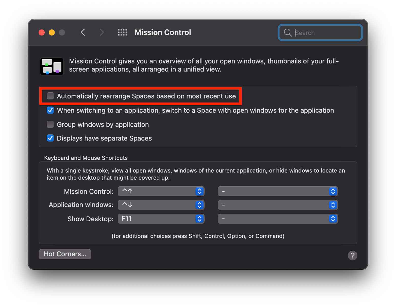Show all preferences grid icon
Viewport: 396px width, 307px height.
click(x=122, y=32)
